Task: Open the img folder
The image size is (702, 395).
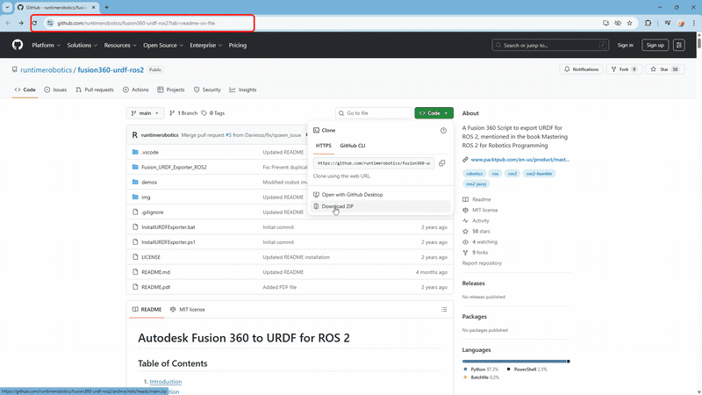Action: (x=146, y=197)
